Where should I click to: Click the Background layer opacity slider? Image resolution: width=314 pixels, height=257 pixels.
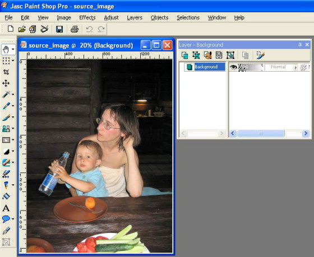tap(250, 67)
